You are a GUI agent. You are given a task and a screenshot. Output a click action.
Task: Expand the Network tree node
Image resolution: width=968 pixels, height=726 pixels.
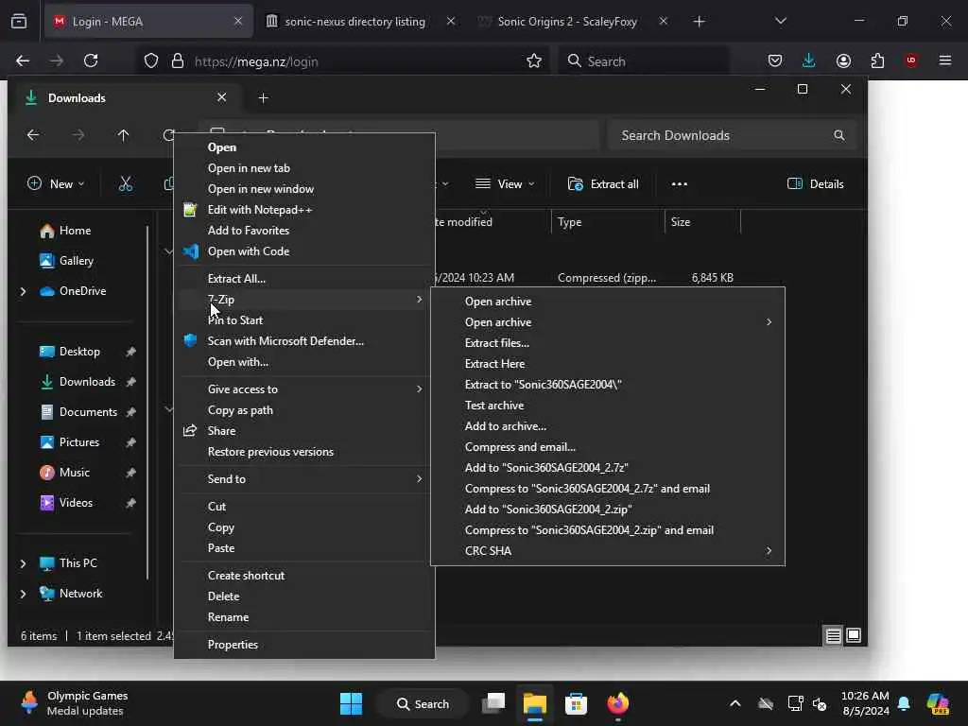24,594
